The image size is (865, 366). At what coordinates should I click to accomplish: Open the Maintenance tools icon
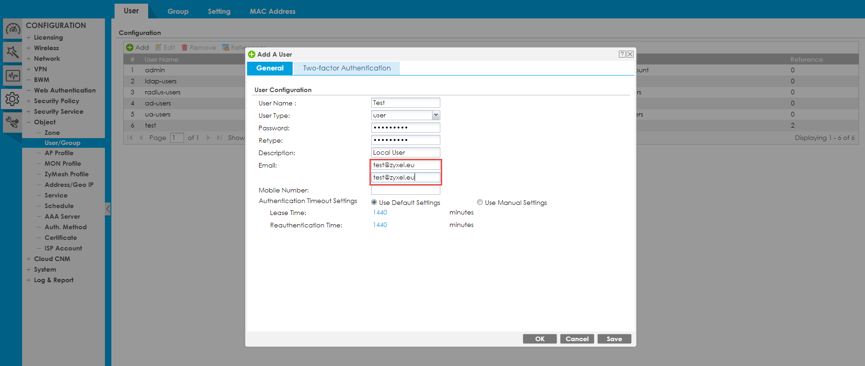point(12,122)
